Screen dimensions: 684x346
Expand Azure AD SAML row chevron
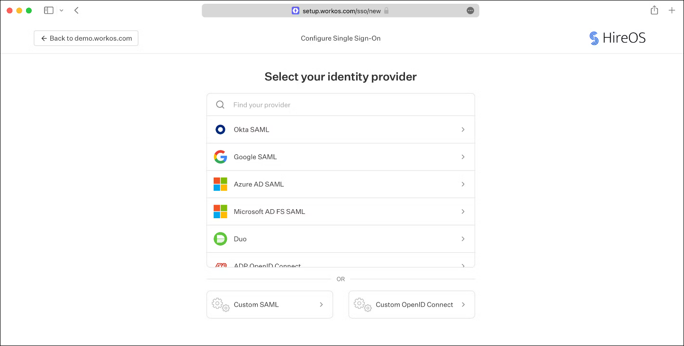point(463,184)
